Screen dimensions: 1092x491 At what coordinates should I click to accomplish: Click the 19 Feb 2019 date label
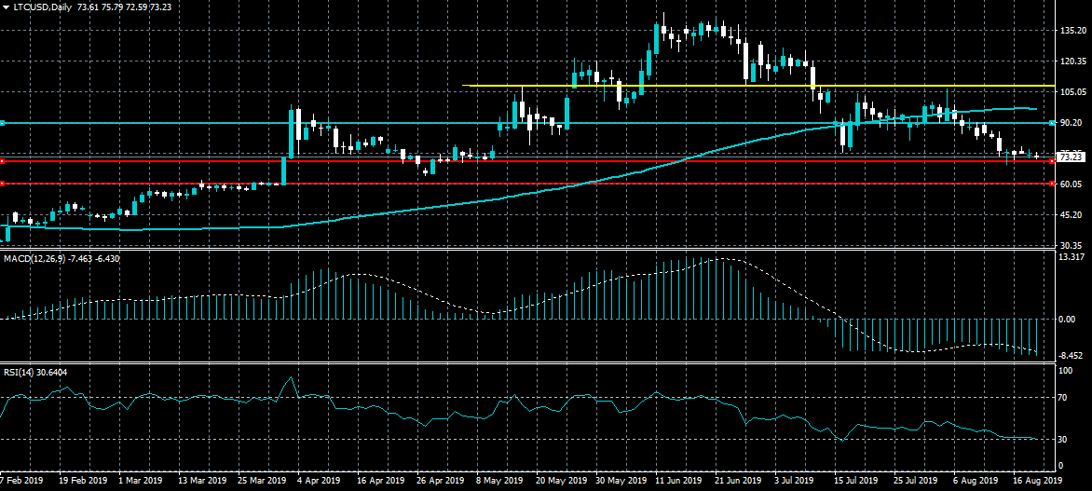coord(83,481)
